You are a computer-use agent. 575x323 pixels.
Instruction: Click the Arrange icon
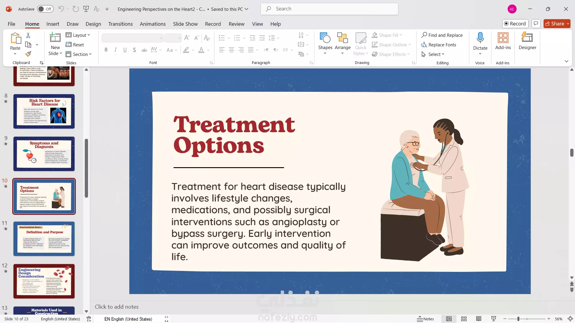coord(343,38)
